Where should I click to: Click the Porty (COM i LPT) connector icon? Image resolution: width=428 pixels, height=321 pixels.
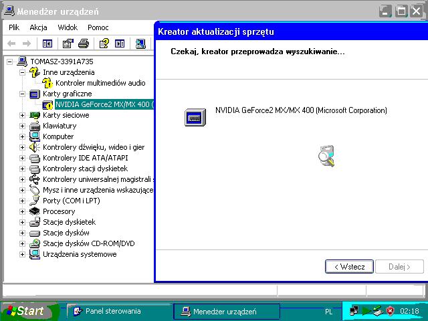pyautogui.click(x=35, y=201)
